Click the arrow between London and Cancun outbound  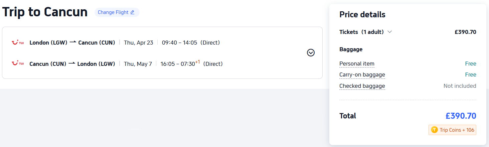coord(73,42)
